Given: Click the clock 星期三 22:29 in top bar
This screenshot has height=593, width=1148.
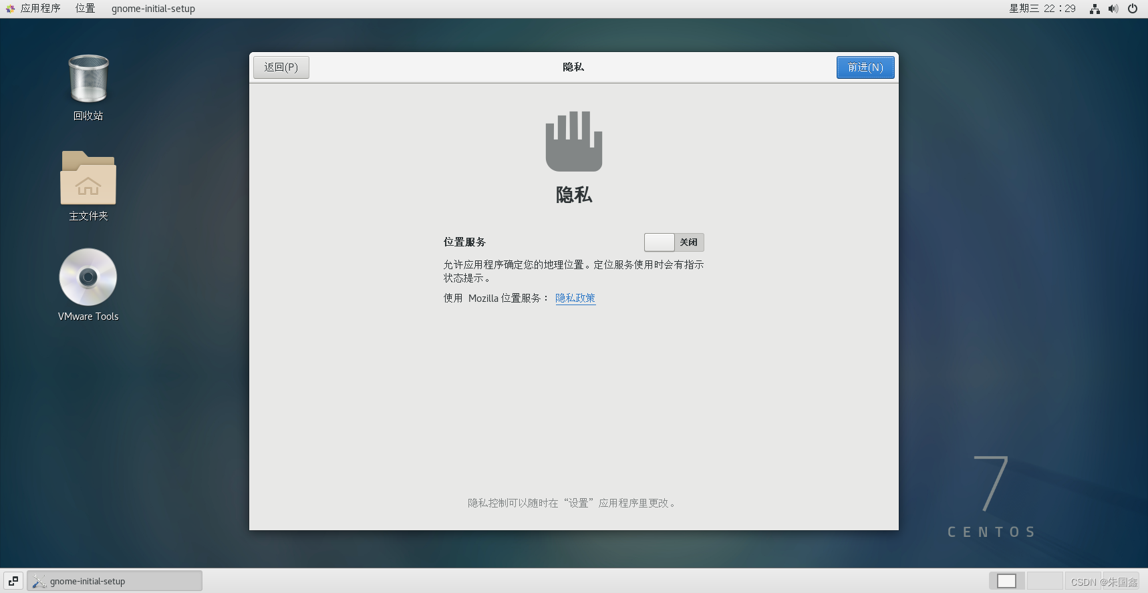Looking at the screenshot, I should [1042, 9].
